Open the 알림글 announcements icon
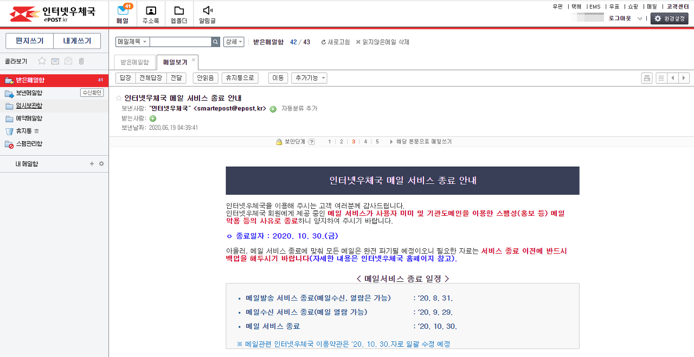This screenshot has height=357, width=694. coord(207,14)
